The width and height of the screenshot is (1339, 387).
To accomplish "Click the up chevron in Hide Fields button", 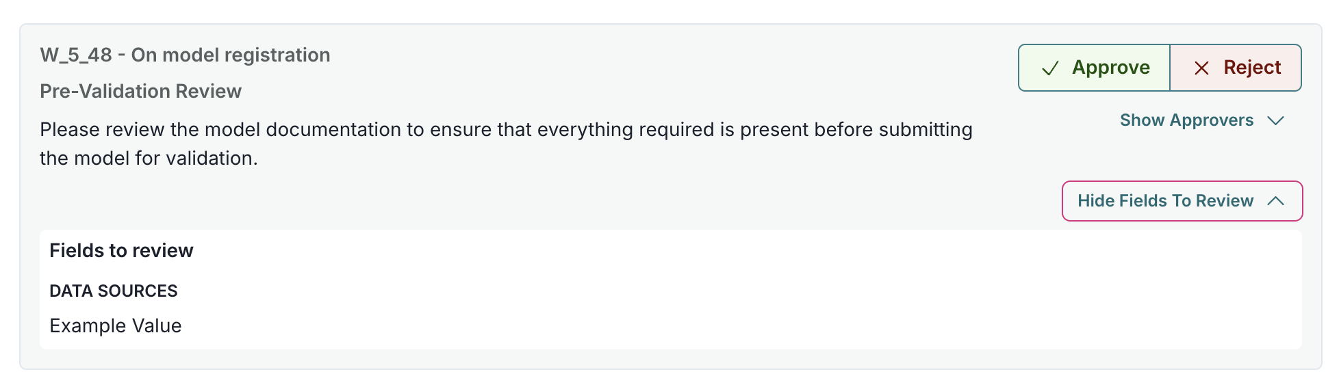I will coord(1275,201).
